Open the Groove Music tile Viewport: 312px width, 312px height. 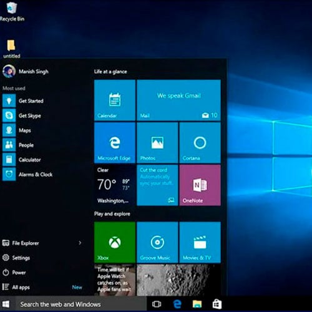pyautogui.click(x=157, y=242)
